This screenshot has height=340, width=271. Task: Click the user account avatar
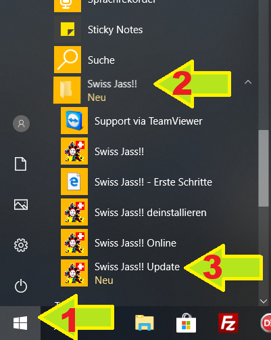pos(21,123)
